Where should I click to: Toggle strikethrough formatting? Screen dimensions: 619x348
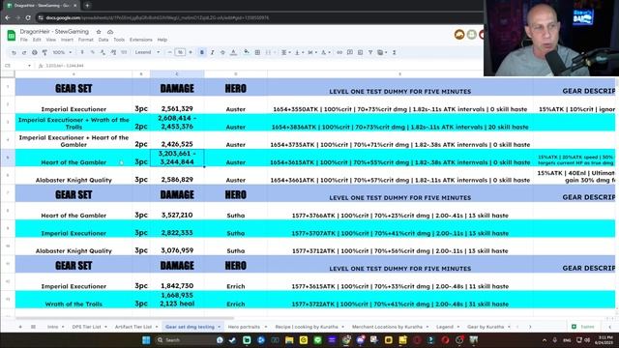[x=222, y=52]
